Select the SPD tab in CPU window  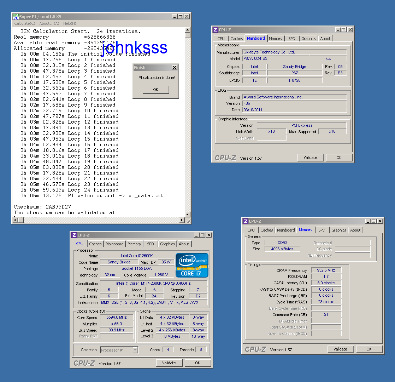[151, 244]
